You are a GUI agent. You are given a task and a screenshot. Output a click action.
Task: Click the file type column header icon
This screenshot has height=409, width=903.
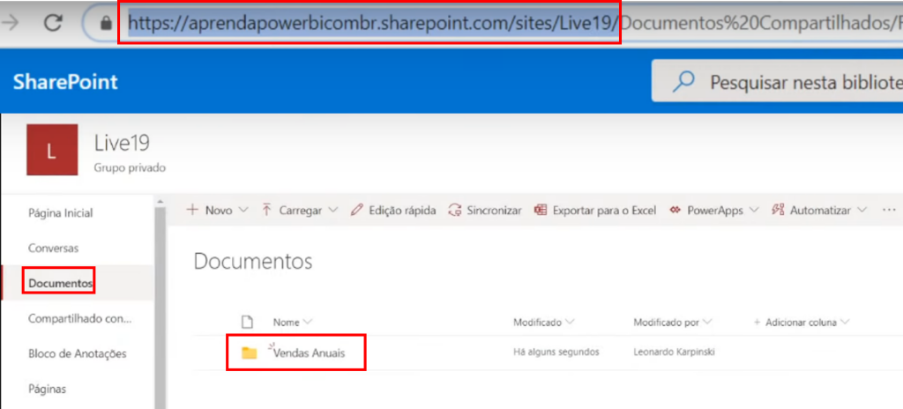point(248,323)
